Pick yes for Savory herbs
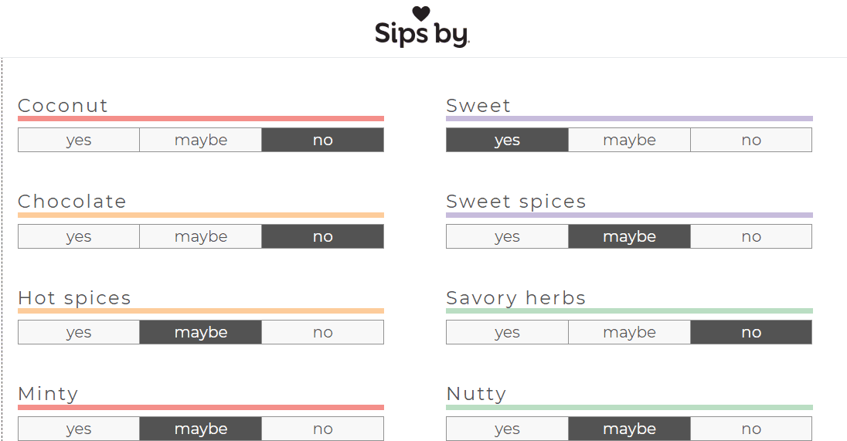The height and width of the screenshot is (441, 847). [507, 332]
